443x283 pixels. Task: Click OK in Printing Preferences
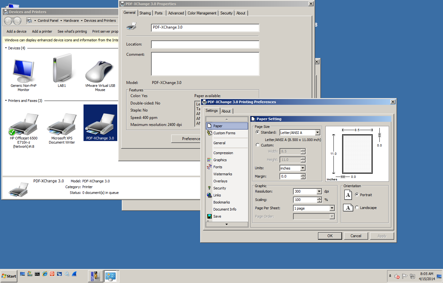click(x=330, y=236)
